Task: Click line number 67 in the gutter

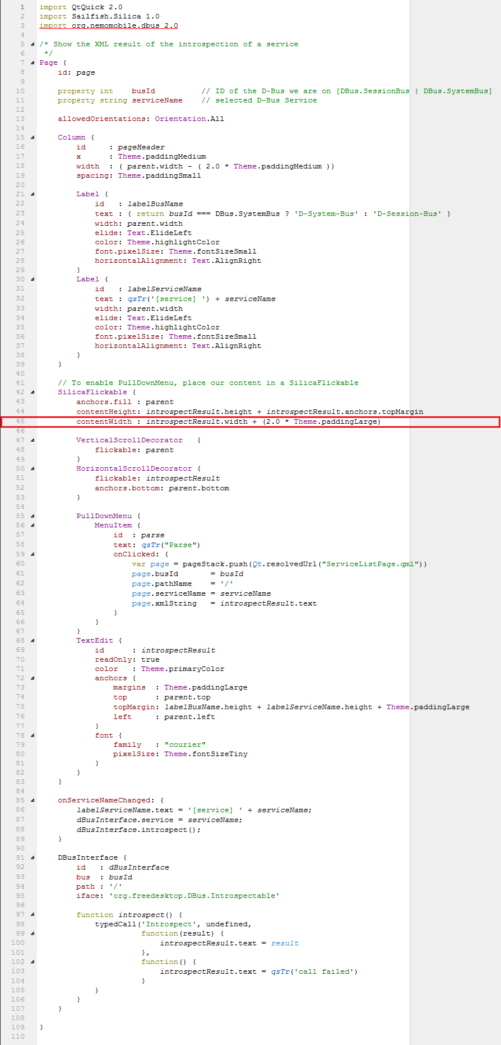Action: point(20,631)
